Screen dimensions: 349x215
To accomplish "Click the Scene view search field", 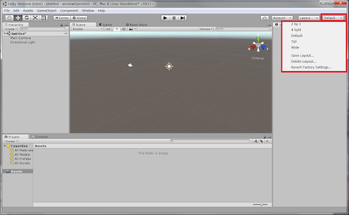I will click(243, 29).
